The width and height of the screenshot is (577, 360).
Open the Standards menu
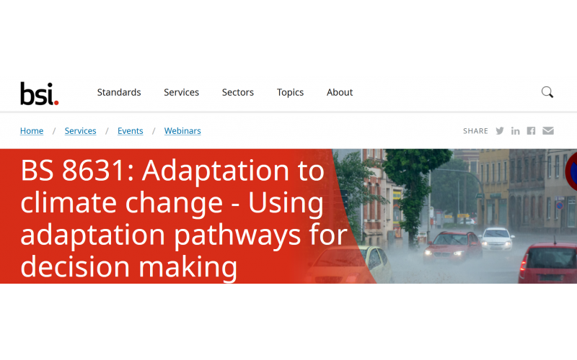pos(119,92)
